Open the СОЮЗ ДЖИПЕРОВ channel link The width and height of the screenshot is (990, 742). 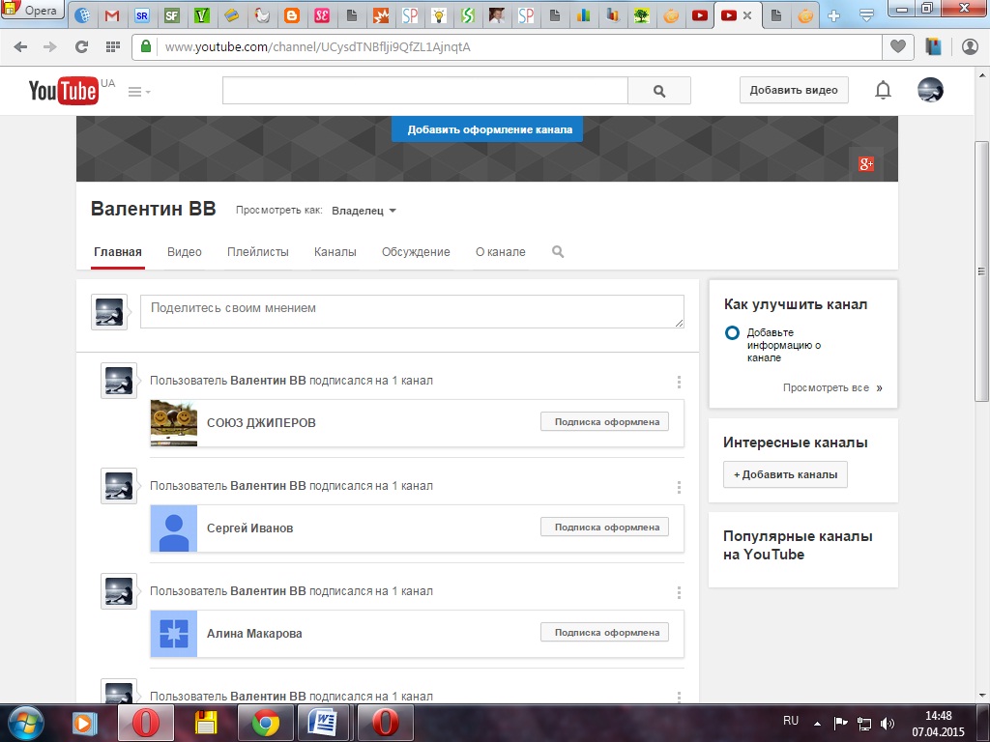261,423
